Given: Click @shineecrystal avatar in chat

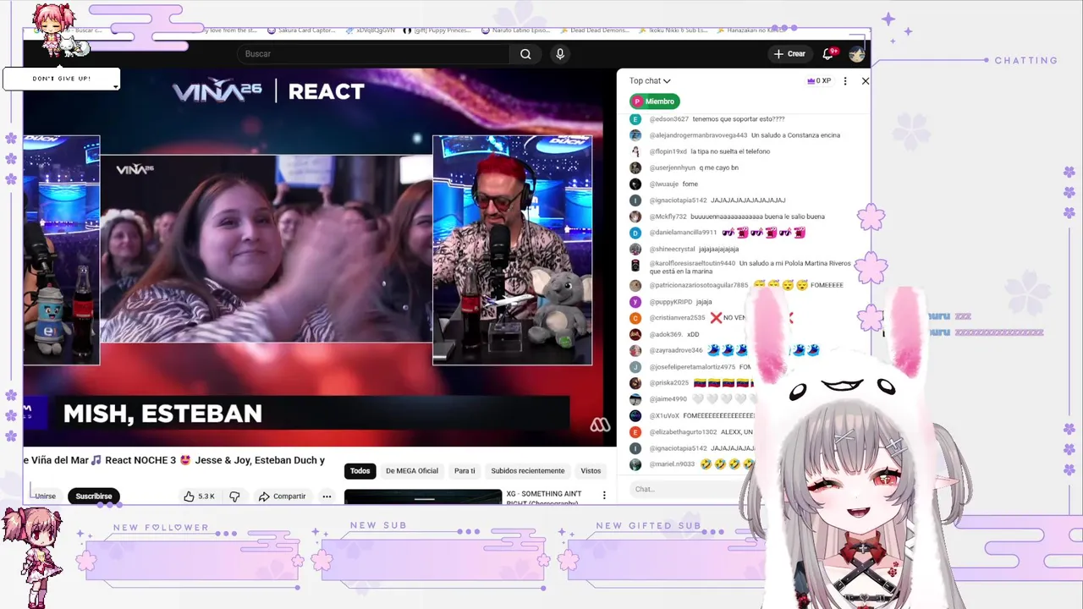Looking at the screenshot, I should click(x=635, y=250).
